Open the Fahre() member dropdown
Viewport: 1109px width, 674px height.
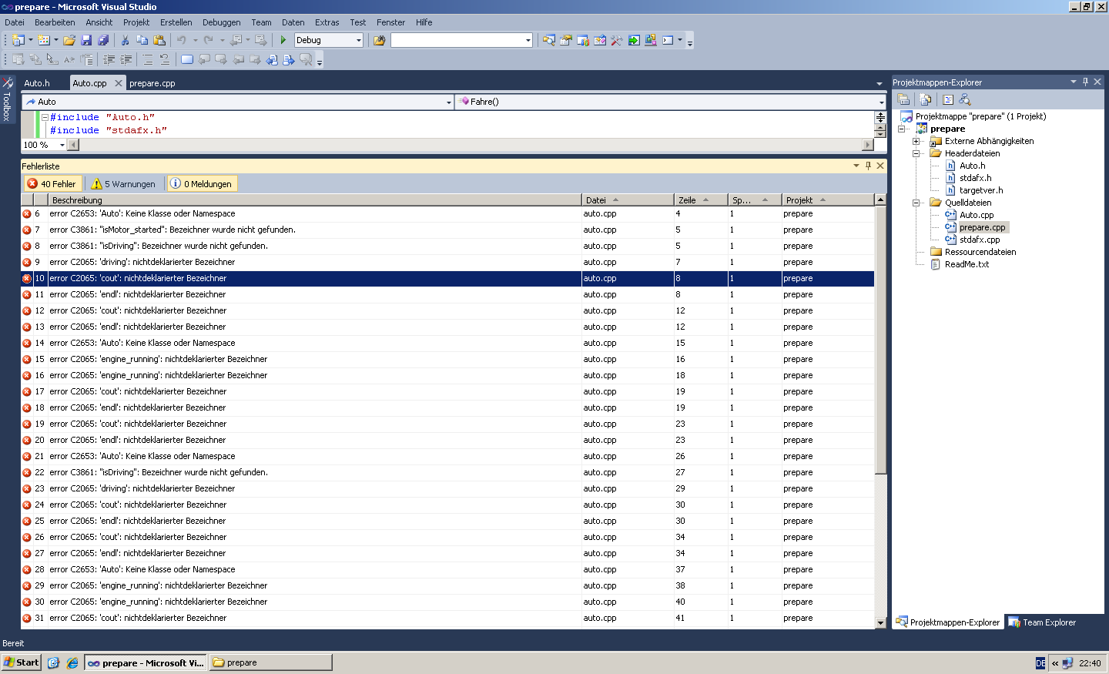pos(881,102)
